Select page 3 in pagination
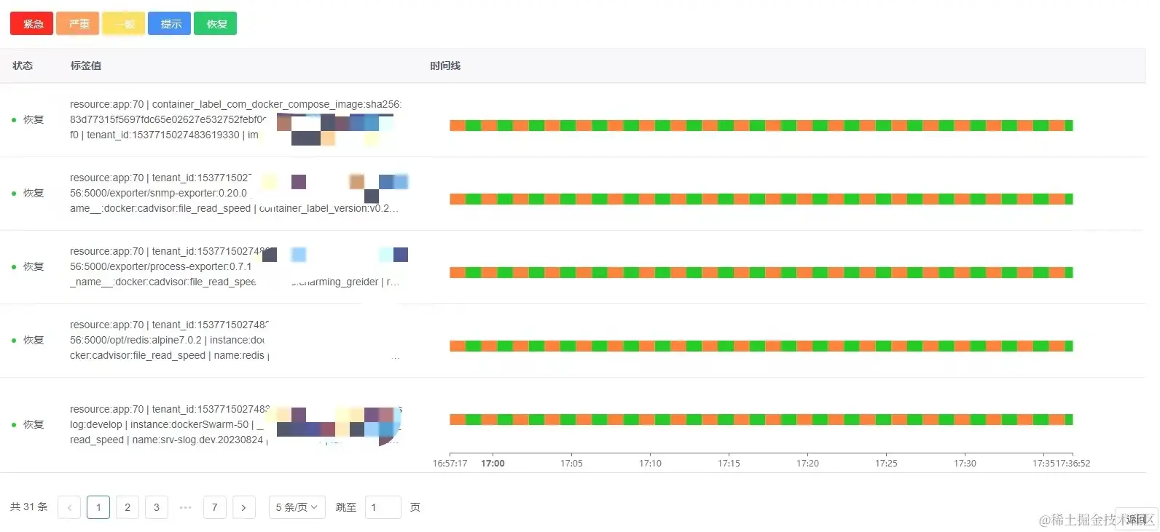The width and height of the screenshot is (1160, 532). pos(157,507)
